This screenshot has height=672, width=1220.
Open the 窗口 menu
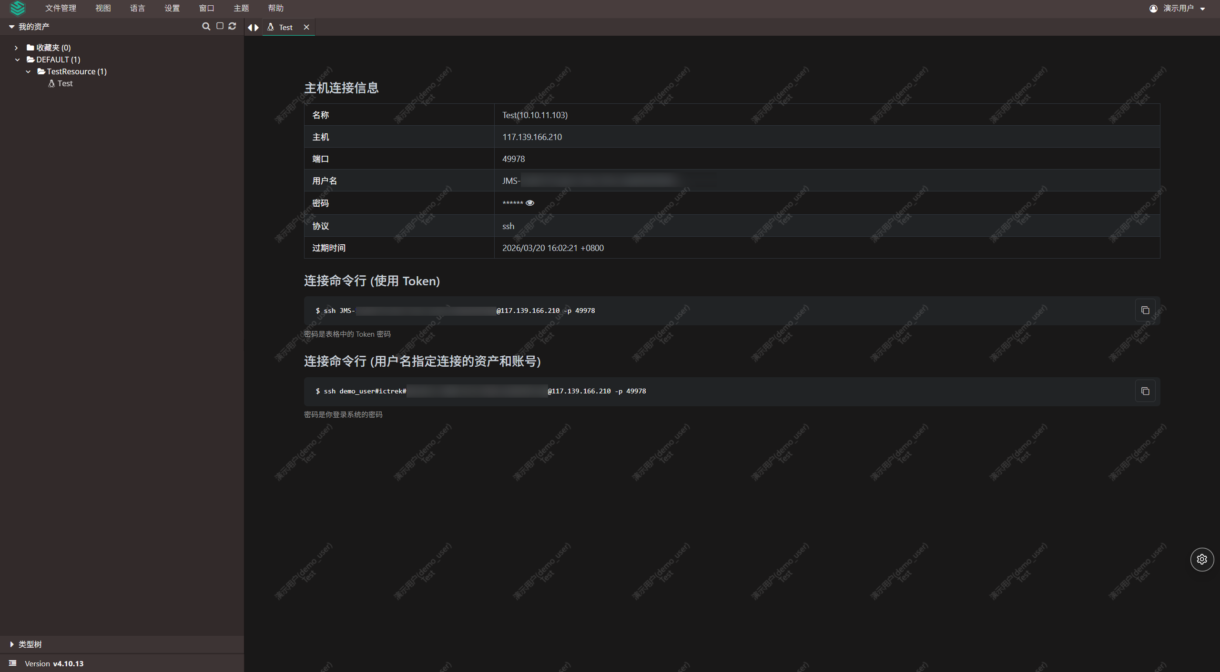[x=206, y=8]
